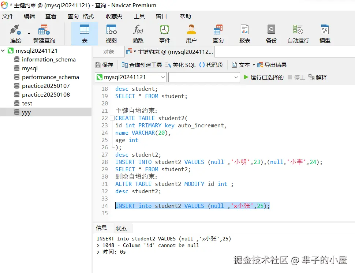This screenshot has height=273, width=355.
Task: Select the practice20250107 database
Action: (x=46, y=86)
